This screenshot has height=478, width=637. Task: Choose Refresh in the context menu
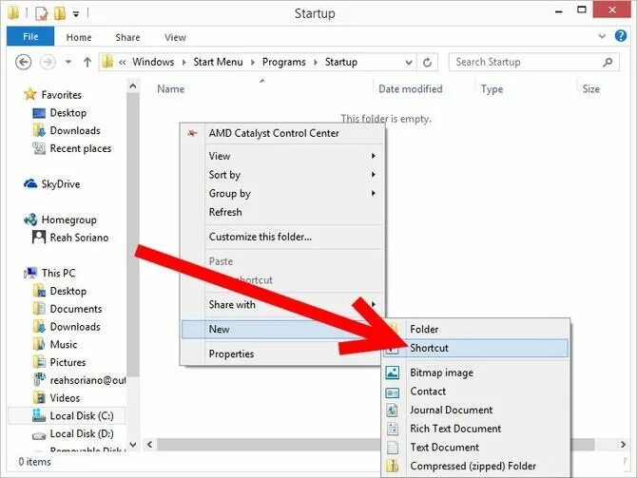coord(282,212)
